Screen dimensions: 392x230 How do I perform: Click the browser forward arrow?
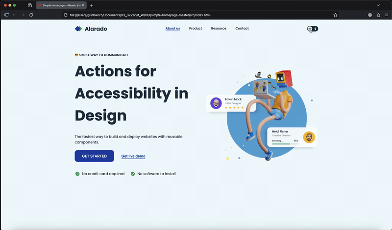(23, 15)
